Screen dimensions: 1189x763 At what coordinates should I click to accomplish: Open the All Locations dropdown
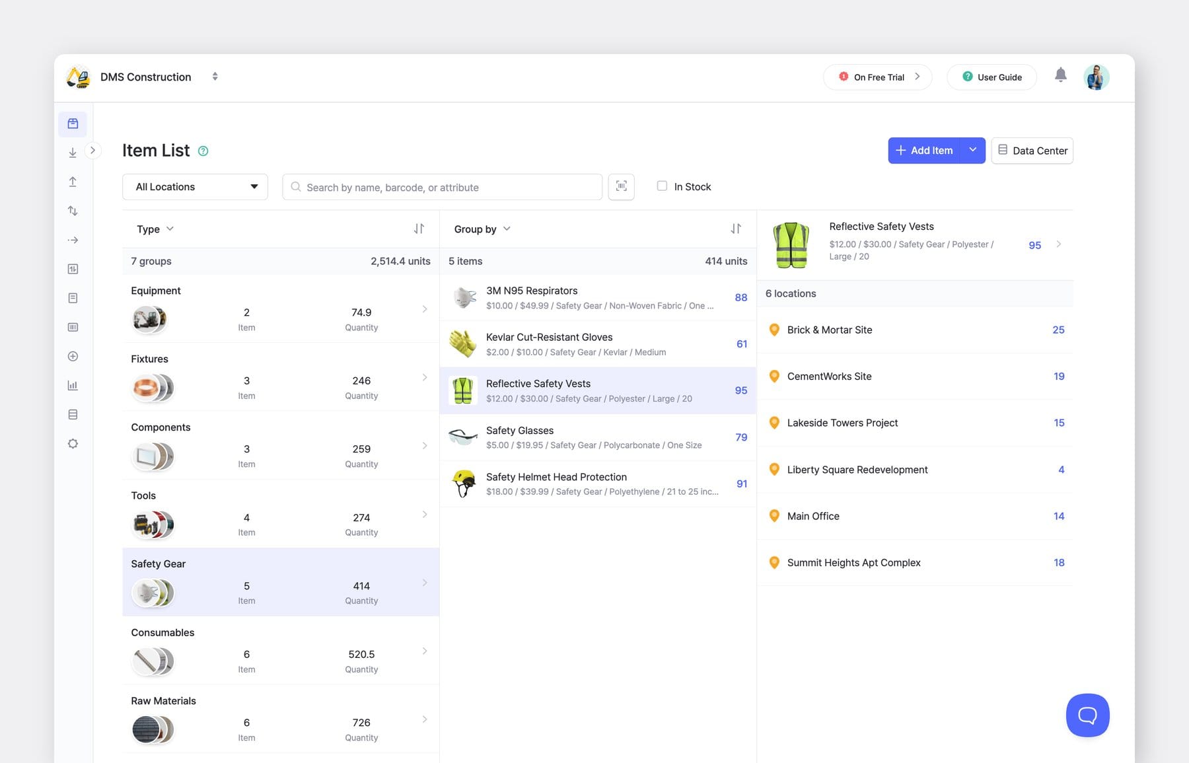(194, 186)
